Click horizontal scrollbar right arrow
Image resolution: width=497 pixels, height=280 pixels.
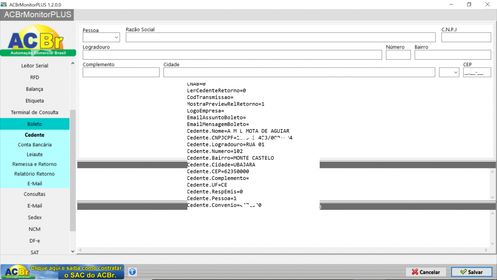[486, 250]
